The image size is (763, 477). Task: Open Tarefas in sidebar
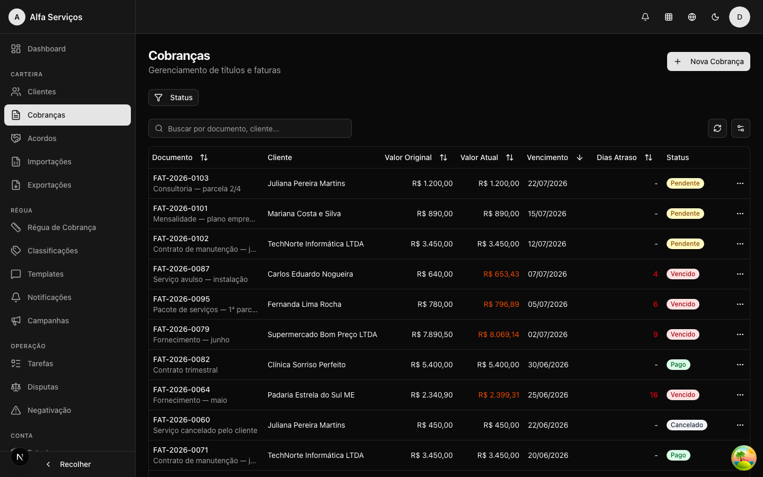(x=67, y=364)
